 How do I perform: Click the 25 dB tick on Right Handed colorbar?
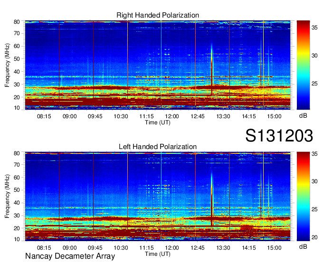[x=314, y=84]
